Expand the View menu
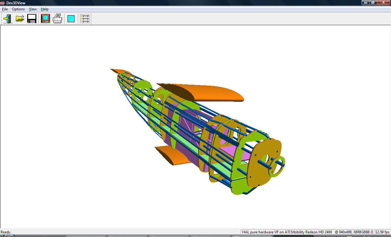The image size is (391, 237). point(33,9)
